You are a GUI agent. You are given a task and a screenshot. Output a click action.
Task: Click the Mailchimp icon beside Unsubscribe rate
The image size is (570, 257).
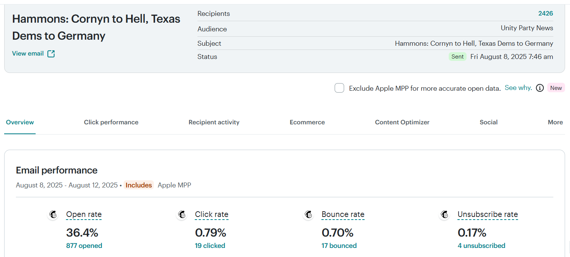(x=445, y=215)
